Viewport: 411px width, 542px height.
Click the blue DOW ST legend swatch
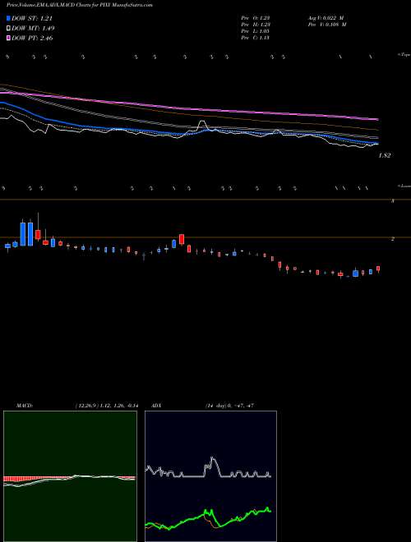(x=9, y=18)
